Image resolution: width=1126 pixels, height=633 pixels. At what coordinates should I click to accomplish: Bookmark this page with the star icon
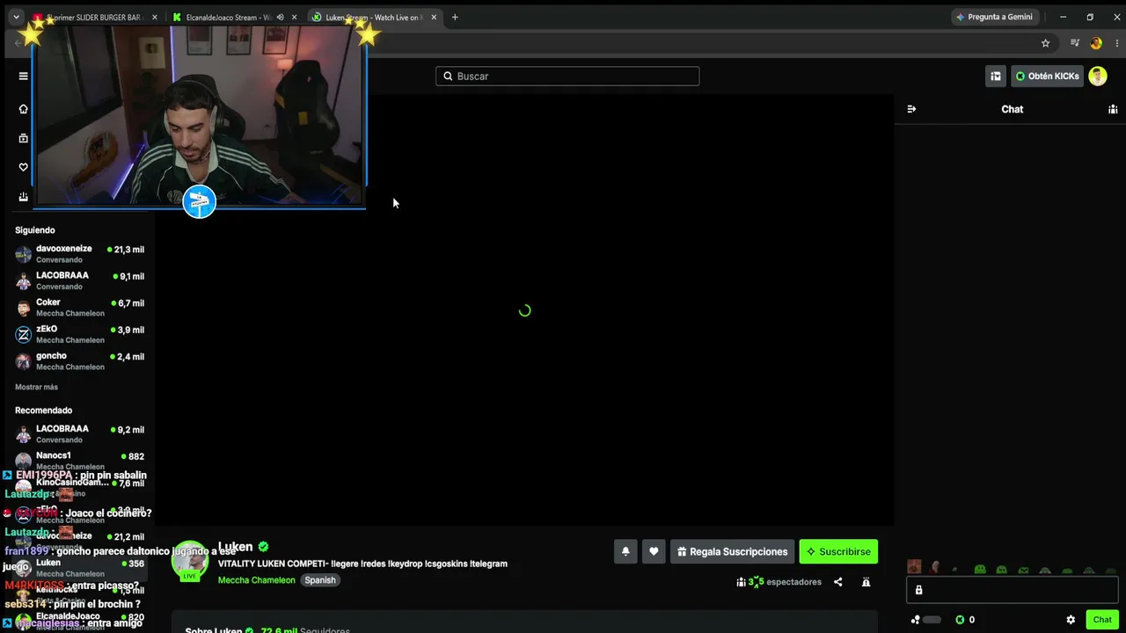(1045, 43)
